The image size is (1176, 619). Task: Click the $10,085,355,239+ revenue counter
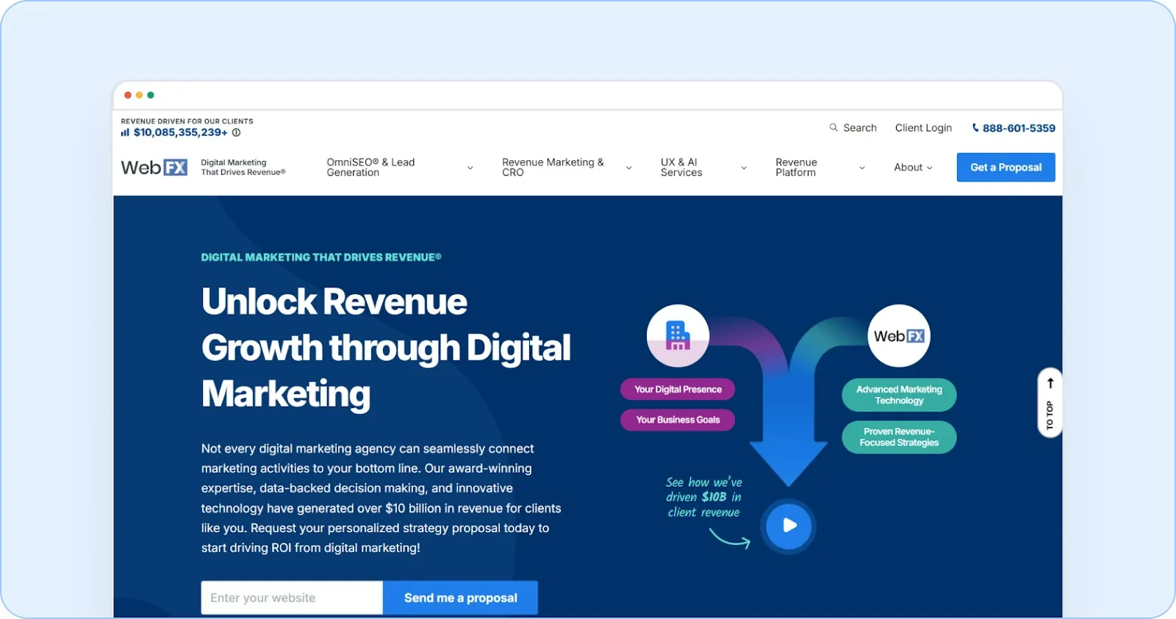(x=180, y=132)
